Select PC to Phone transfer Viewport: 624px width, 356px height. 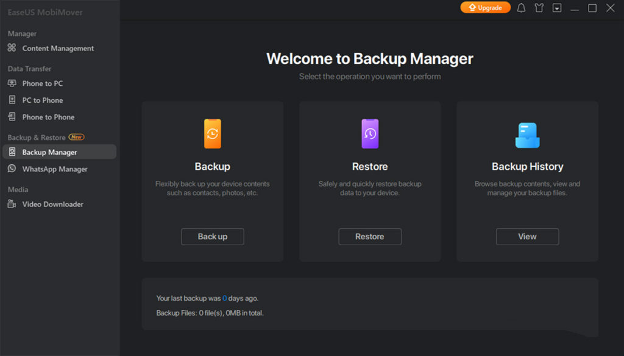[58, 100]
